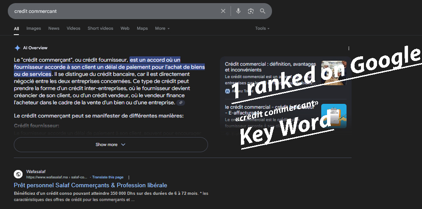Open Google Lens image search icon
This screenshot has height=209, width=422.
point(251,11)
